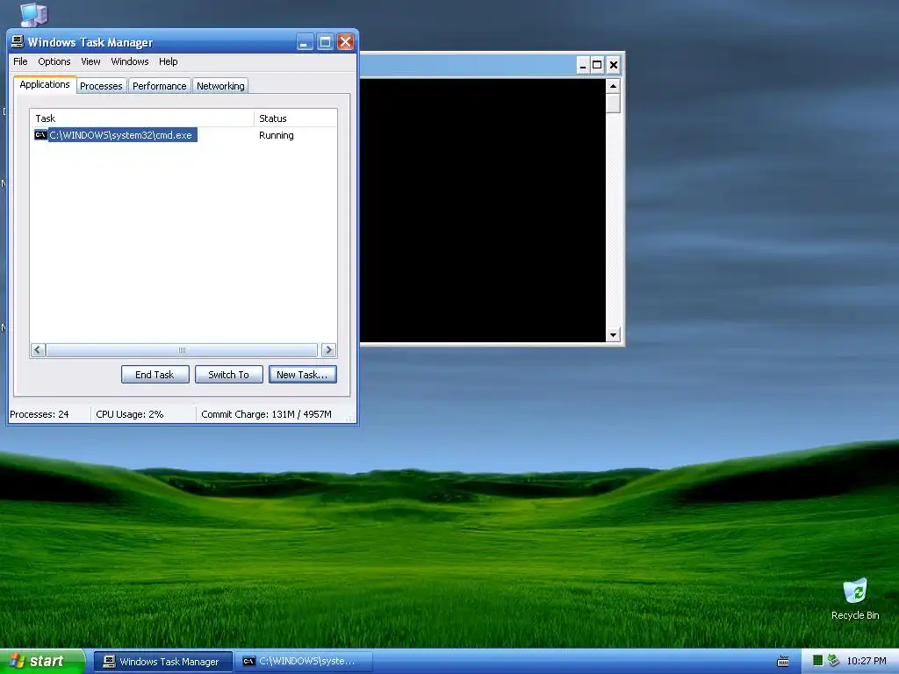The image size is (899, 674).
Task: Click the Running status text
Action: point(277,135)
